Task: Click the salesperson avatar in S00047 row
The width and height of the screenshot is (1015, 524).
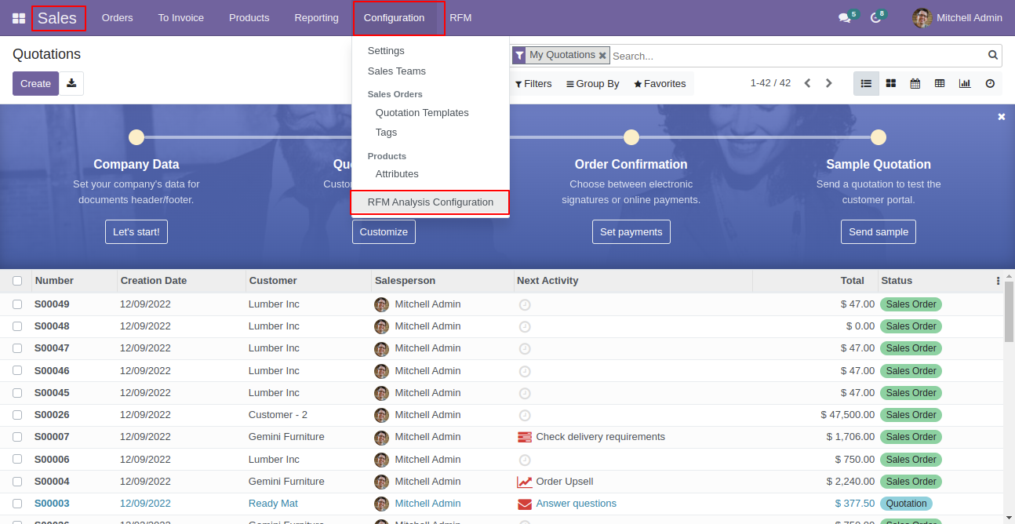Action: pos(382,348)
